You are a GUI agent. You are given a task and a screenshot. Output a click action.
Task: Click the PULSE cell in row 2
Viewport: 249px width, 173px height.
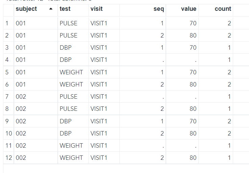(69, 35)
